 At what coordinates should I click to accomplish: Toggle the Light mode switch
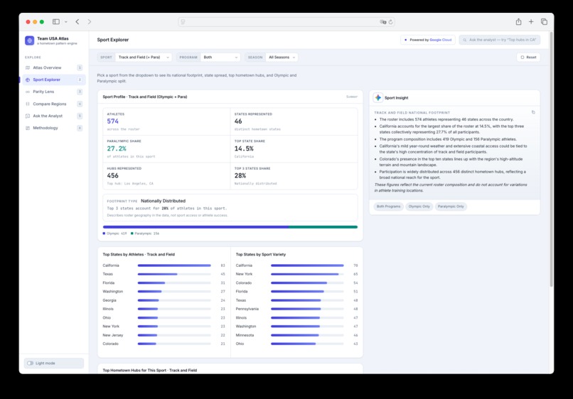coord(31,364)
